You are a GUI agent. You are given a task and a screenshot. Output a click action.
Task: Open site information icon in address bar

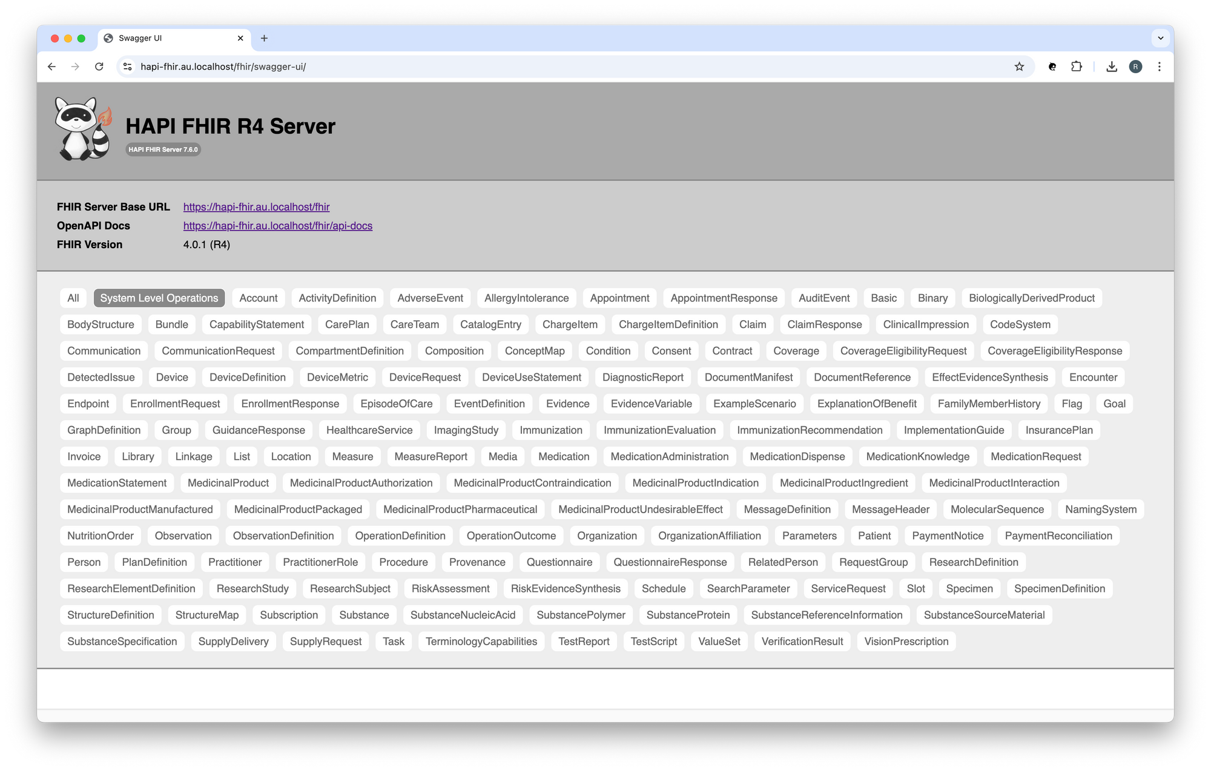tap(128, 67)
